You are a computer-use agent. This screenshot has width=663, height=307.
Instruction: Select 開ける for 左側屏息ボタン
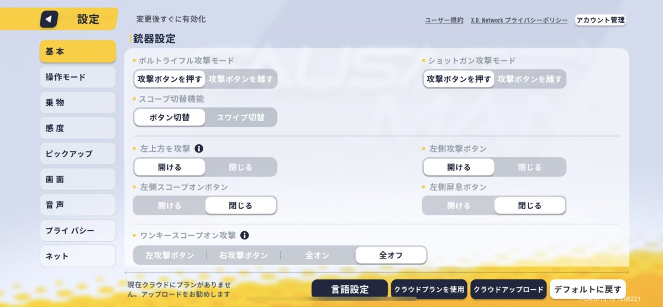pos(459,205)
